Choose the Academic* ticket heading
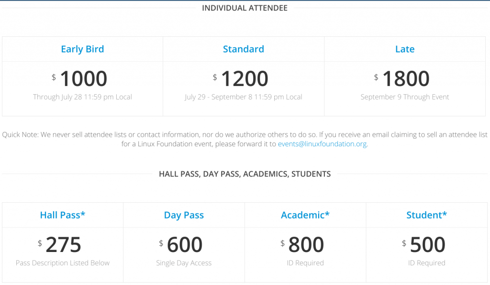490x285 pixels. (x=305, y=215)
